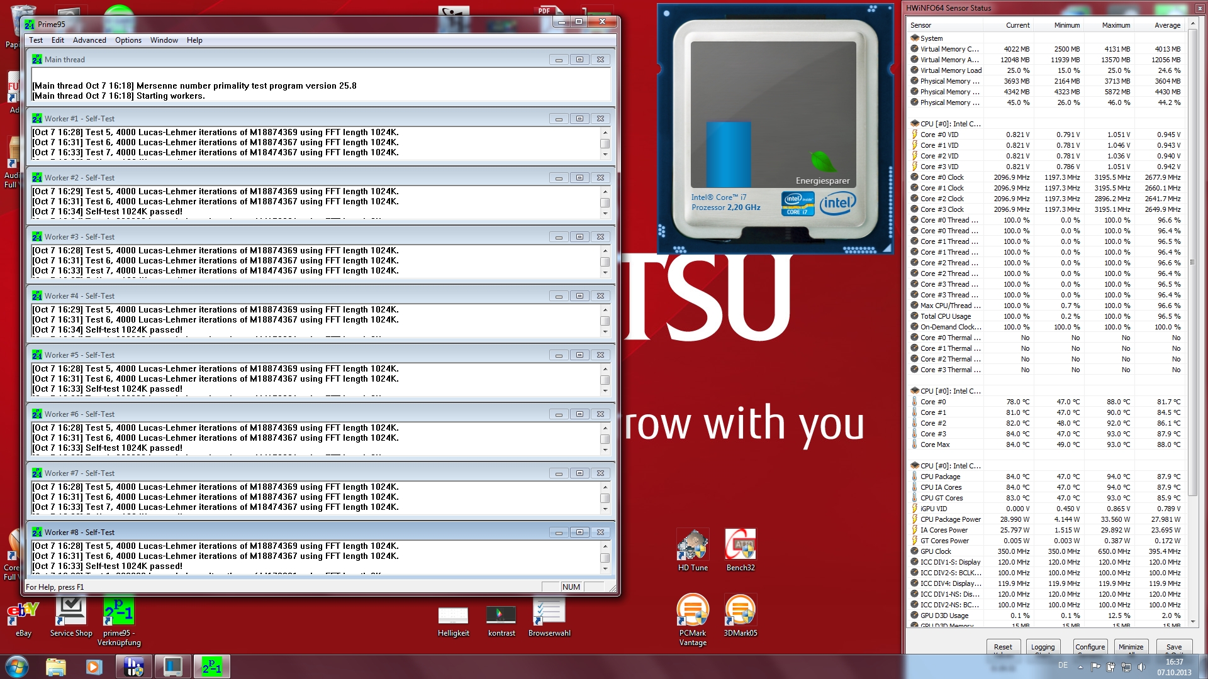Open the Helligkeit desktop shortcut
The width and height of the screenshot is (1208, 679).
pos(453,616)
